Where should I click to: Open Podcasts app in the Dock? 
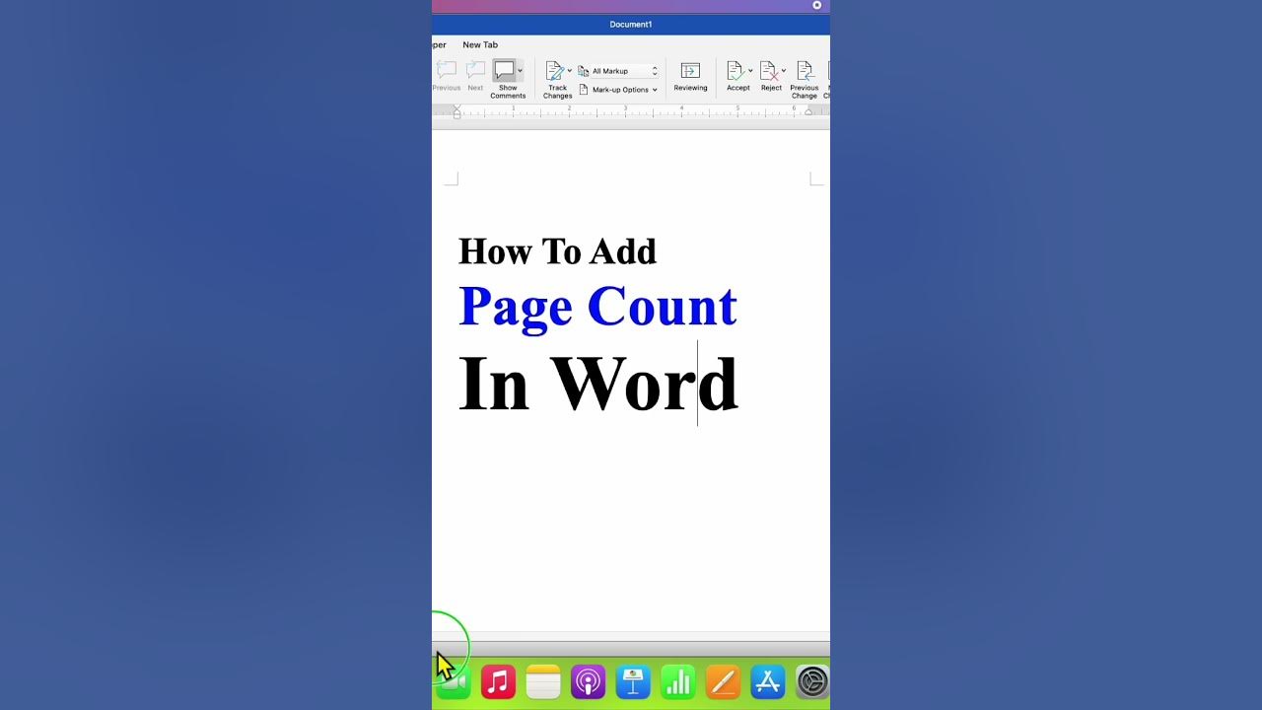click(588, 681)
